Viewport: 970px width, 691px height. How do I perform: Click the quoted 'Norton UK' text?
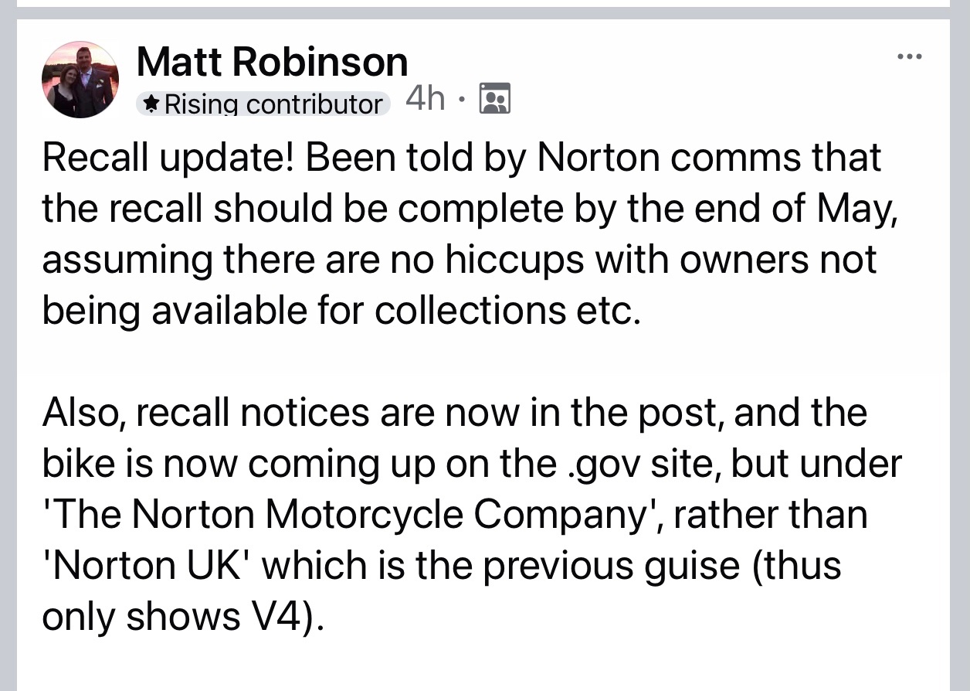[x=149, y=566]
